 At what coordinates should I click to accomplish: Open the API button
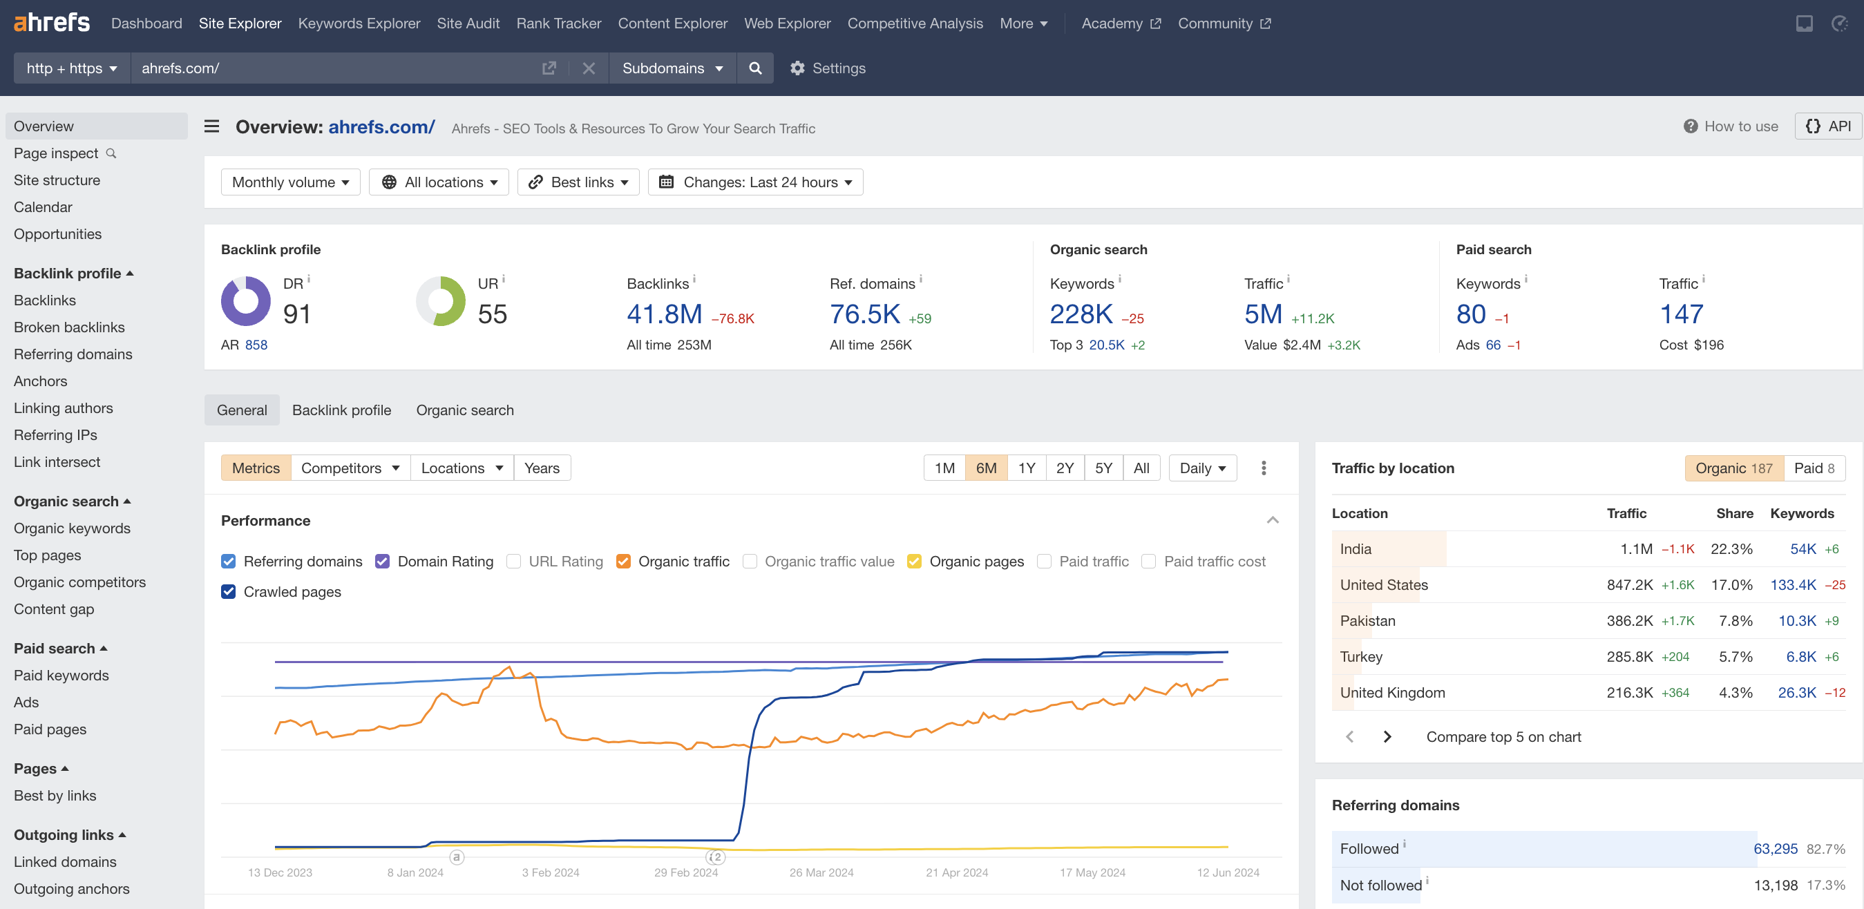coord(1829,126)
